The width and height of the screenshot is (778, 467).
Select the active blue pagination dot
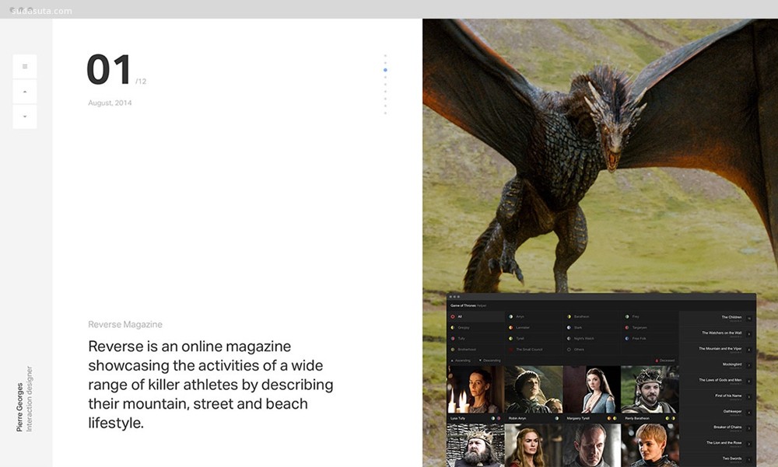tap(385, 70)
